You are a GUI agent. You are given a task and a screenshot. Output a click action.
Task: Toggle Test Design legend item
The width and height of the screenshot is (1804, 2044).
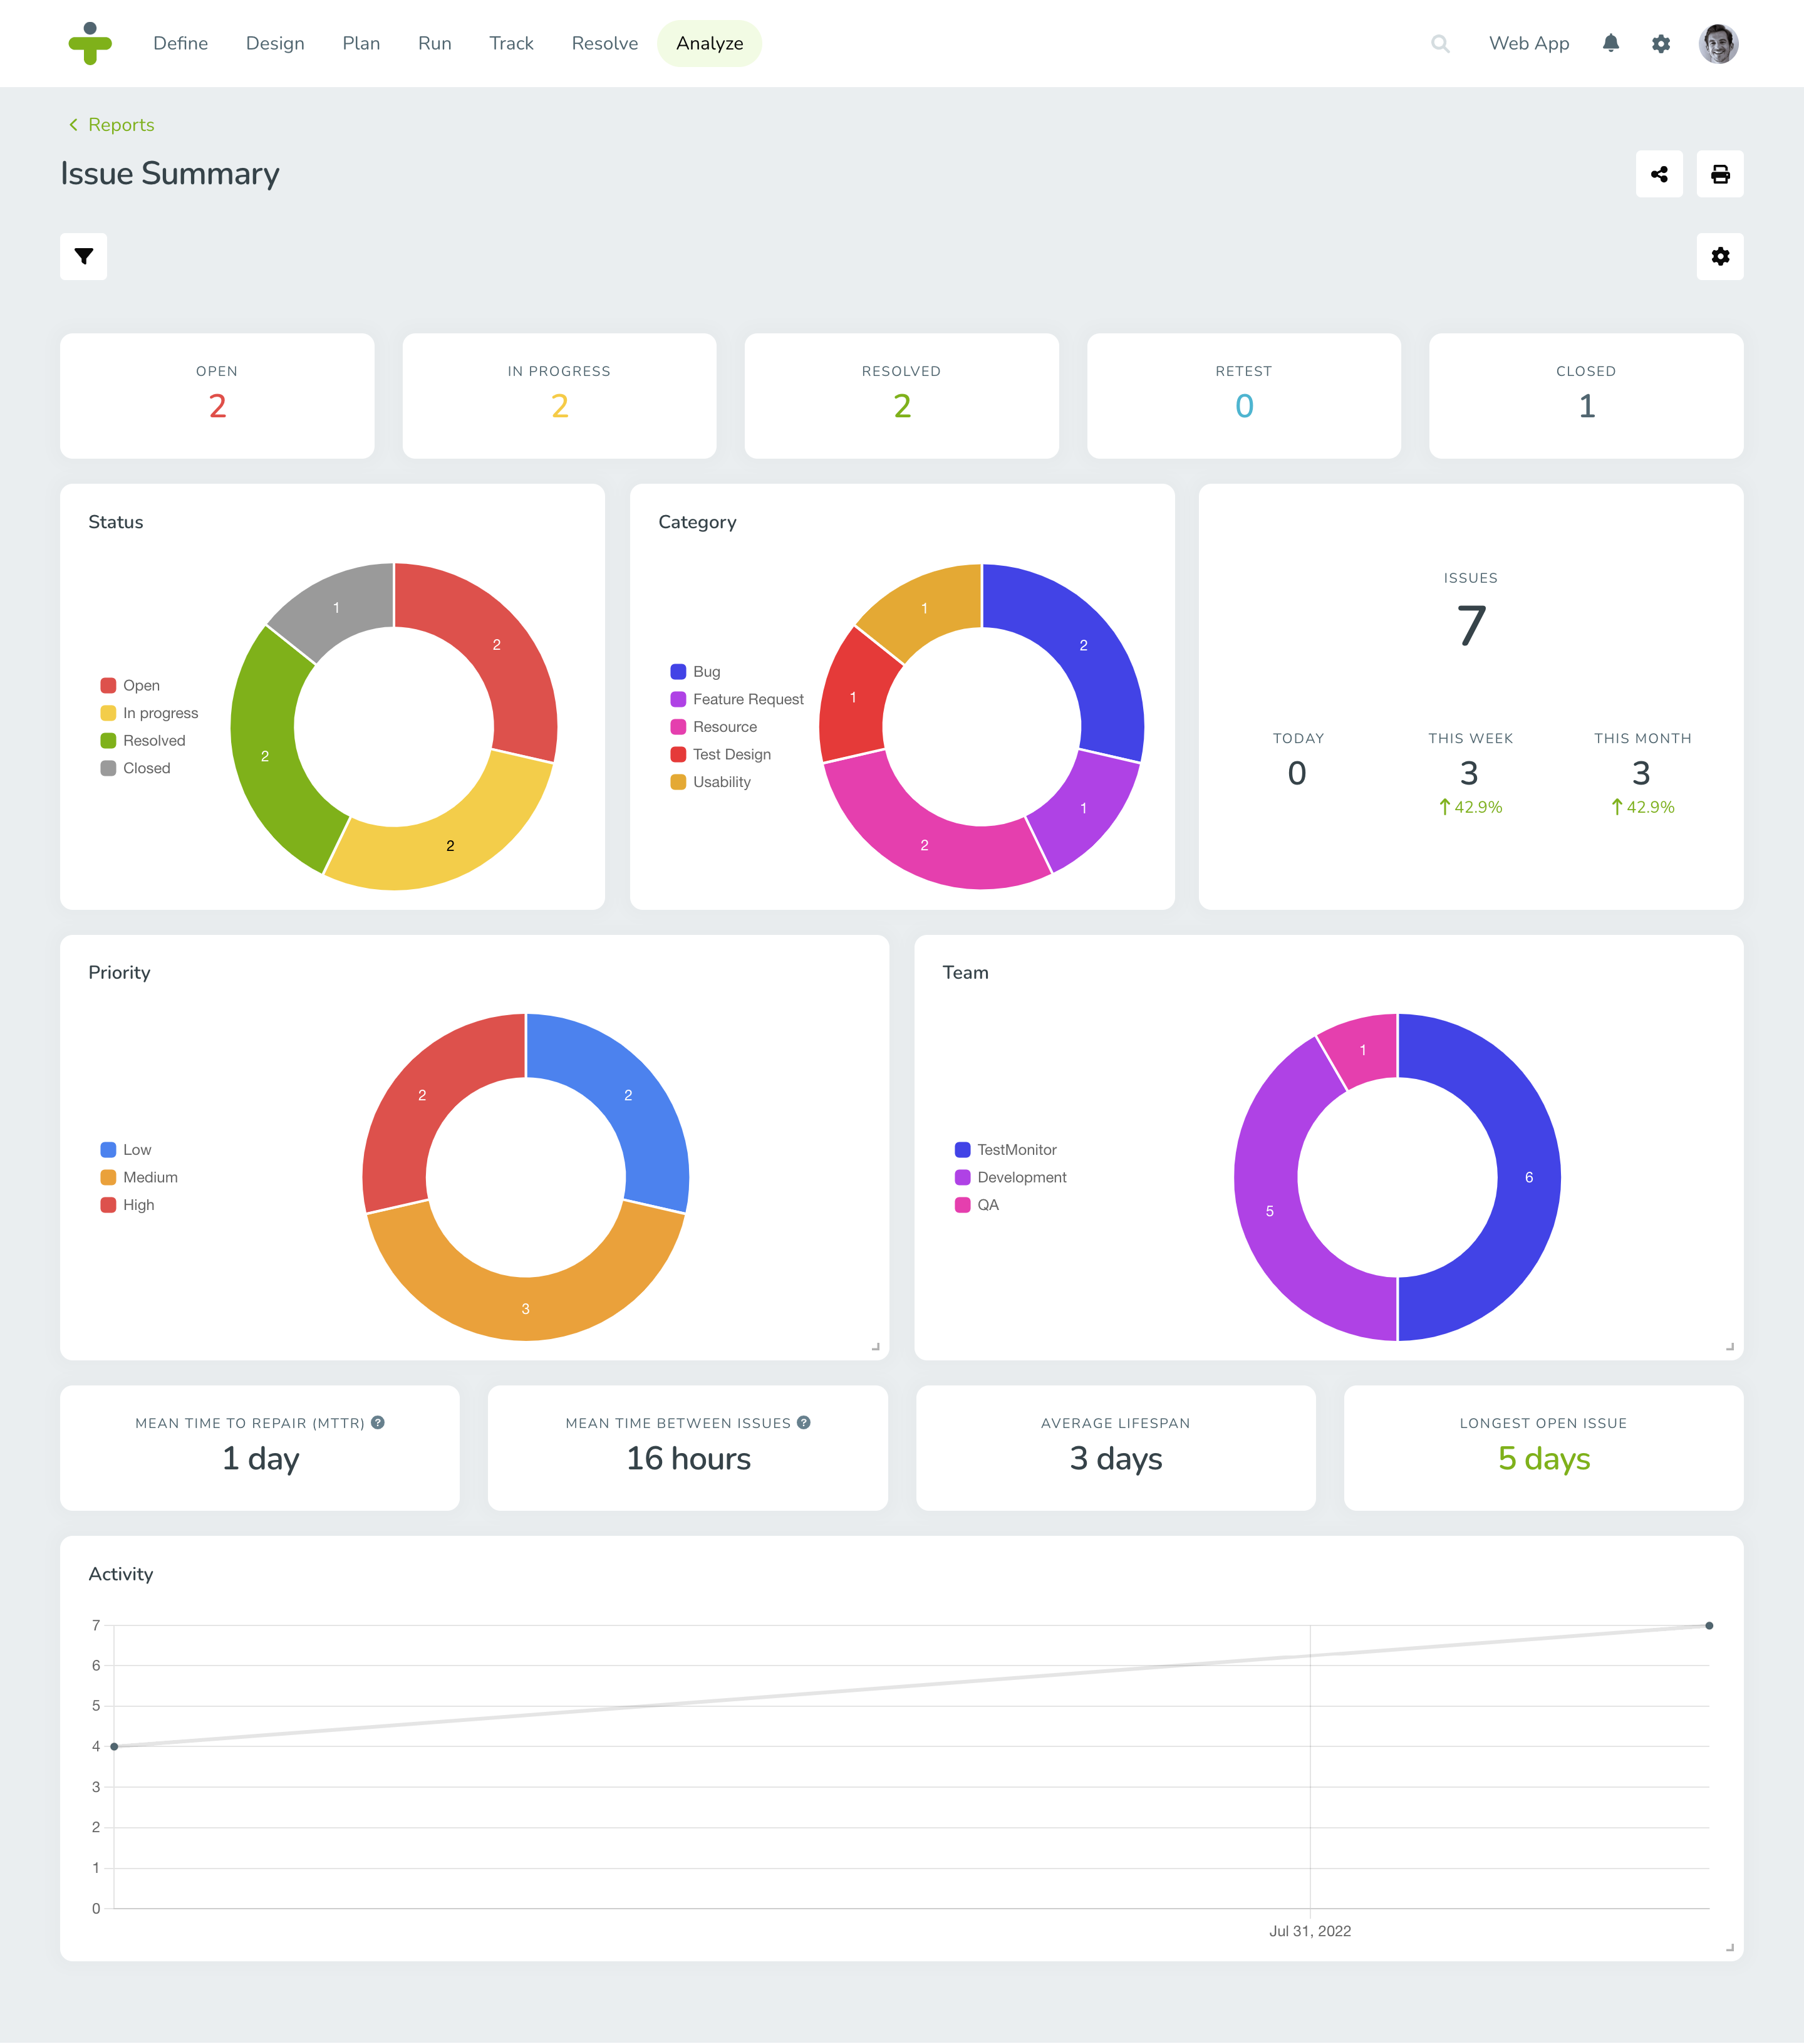[x=720, y=754]
